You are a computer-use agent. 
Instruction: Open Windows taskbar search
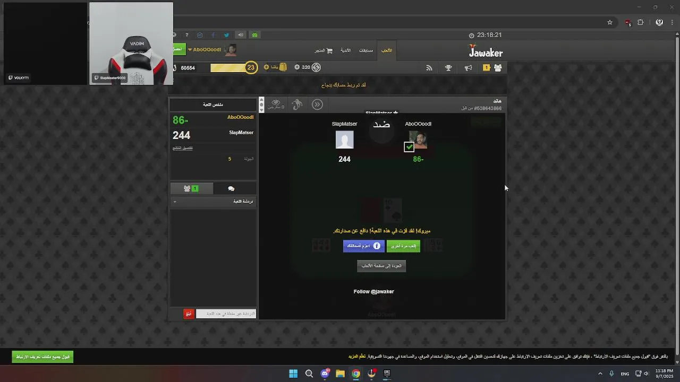309,374
